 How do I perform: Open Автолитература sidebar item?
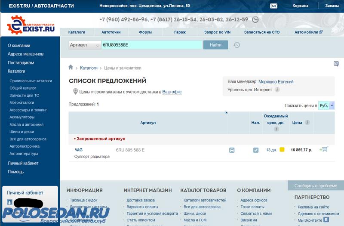click(x=24, y=154)
